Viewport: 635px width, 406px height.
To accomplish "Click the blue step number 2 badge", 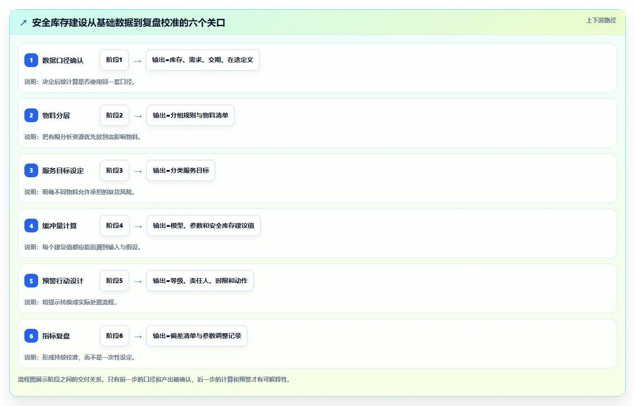I will (31, 115).
